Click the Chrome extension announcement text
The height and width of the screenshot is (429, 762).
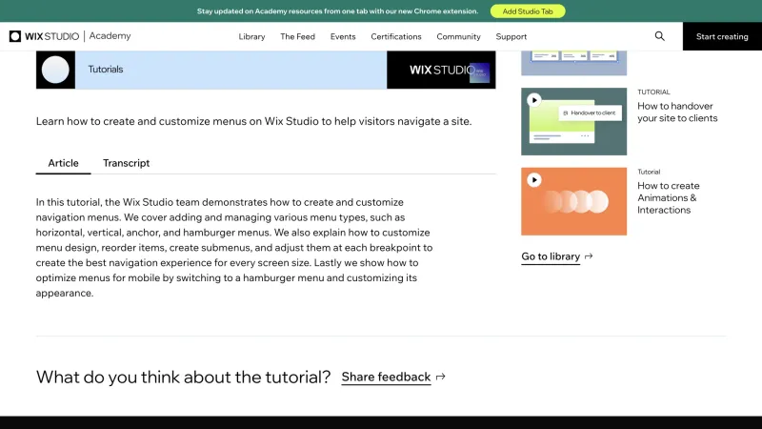point(338,11)
